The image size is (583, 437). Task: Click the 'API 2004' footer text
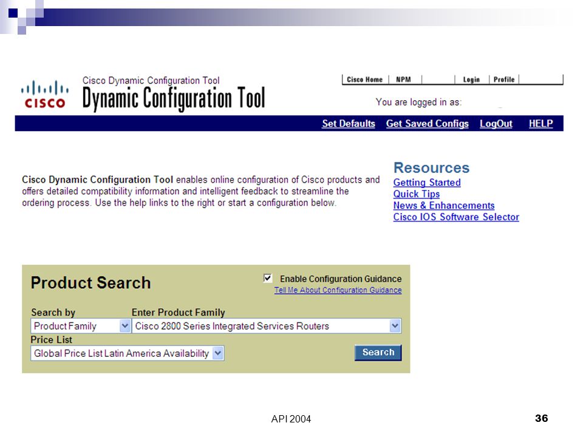coord(291,419)
